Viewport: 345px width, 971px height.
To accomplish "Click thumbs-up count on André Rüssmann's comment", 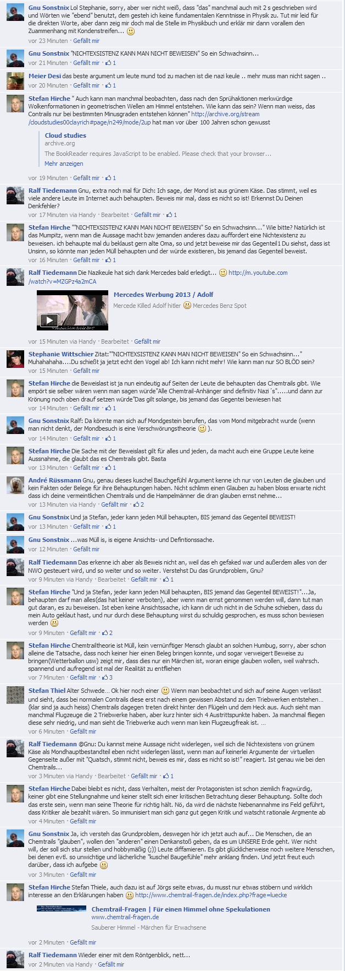I will (138, 504).
